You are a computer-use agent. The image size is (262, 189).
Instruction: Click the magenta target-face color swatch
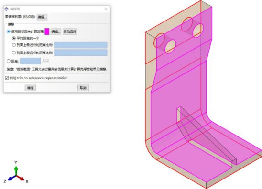coord(47,31)
